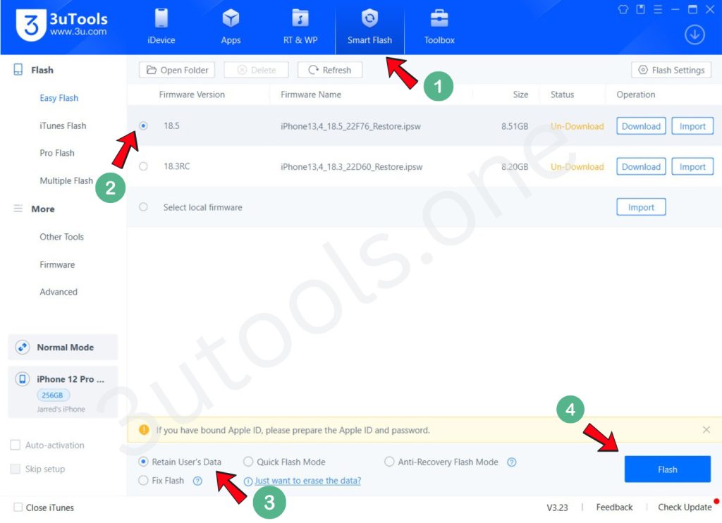Open the Apps section
This screenshot has width=722, height=523.
coord(231,26)
